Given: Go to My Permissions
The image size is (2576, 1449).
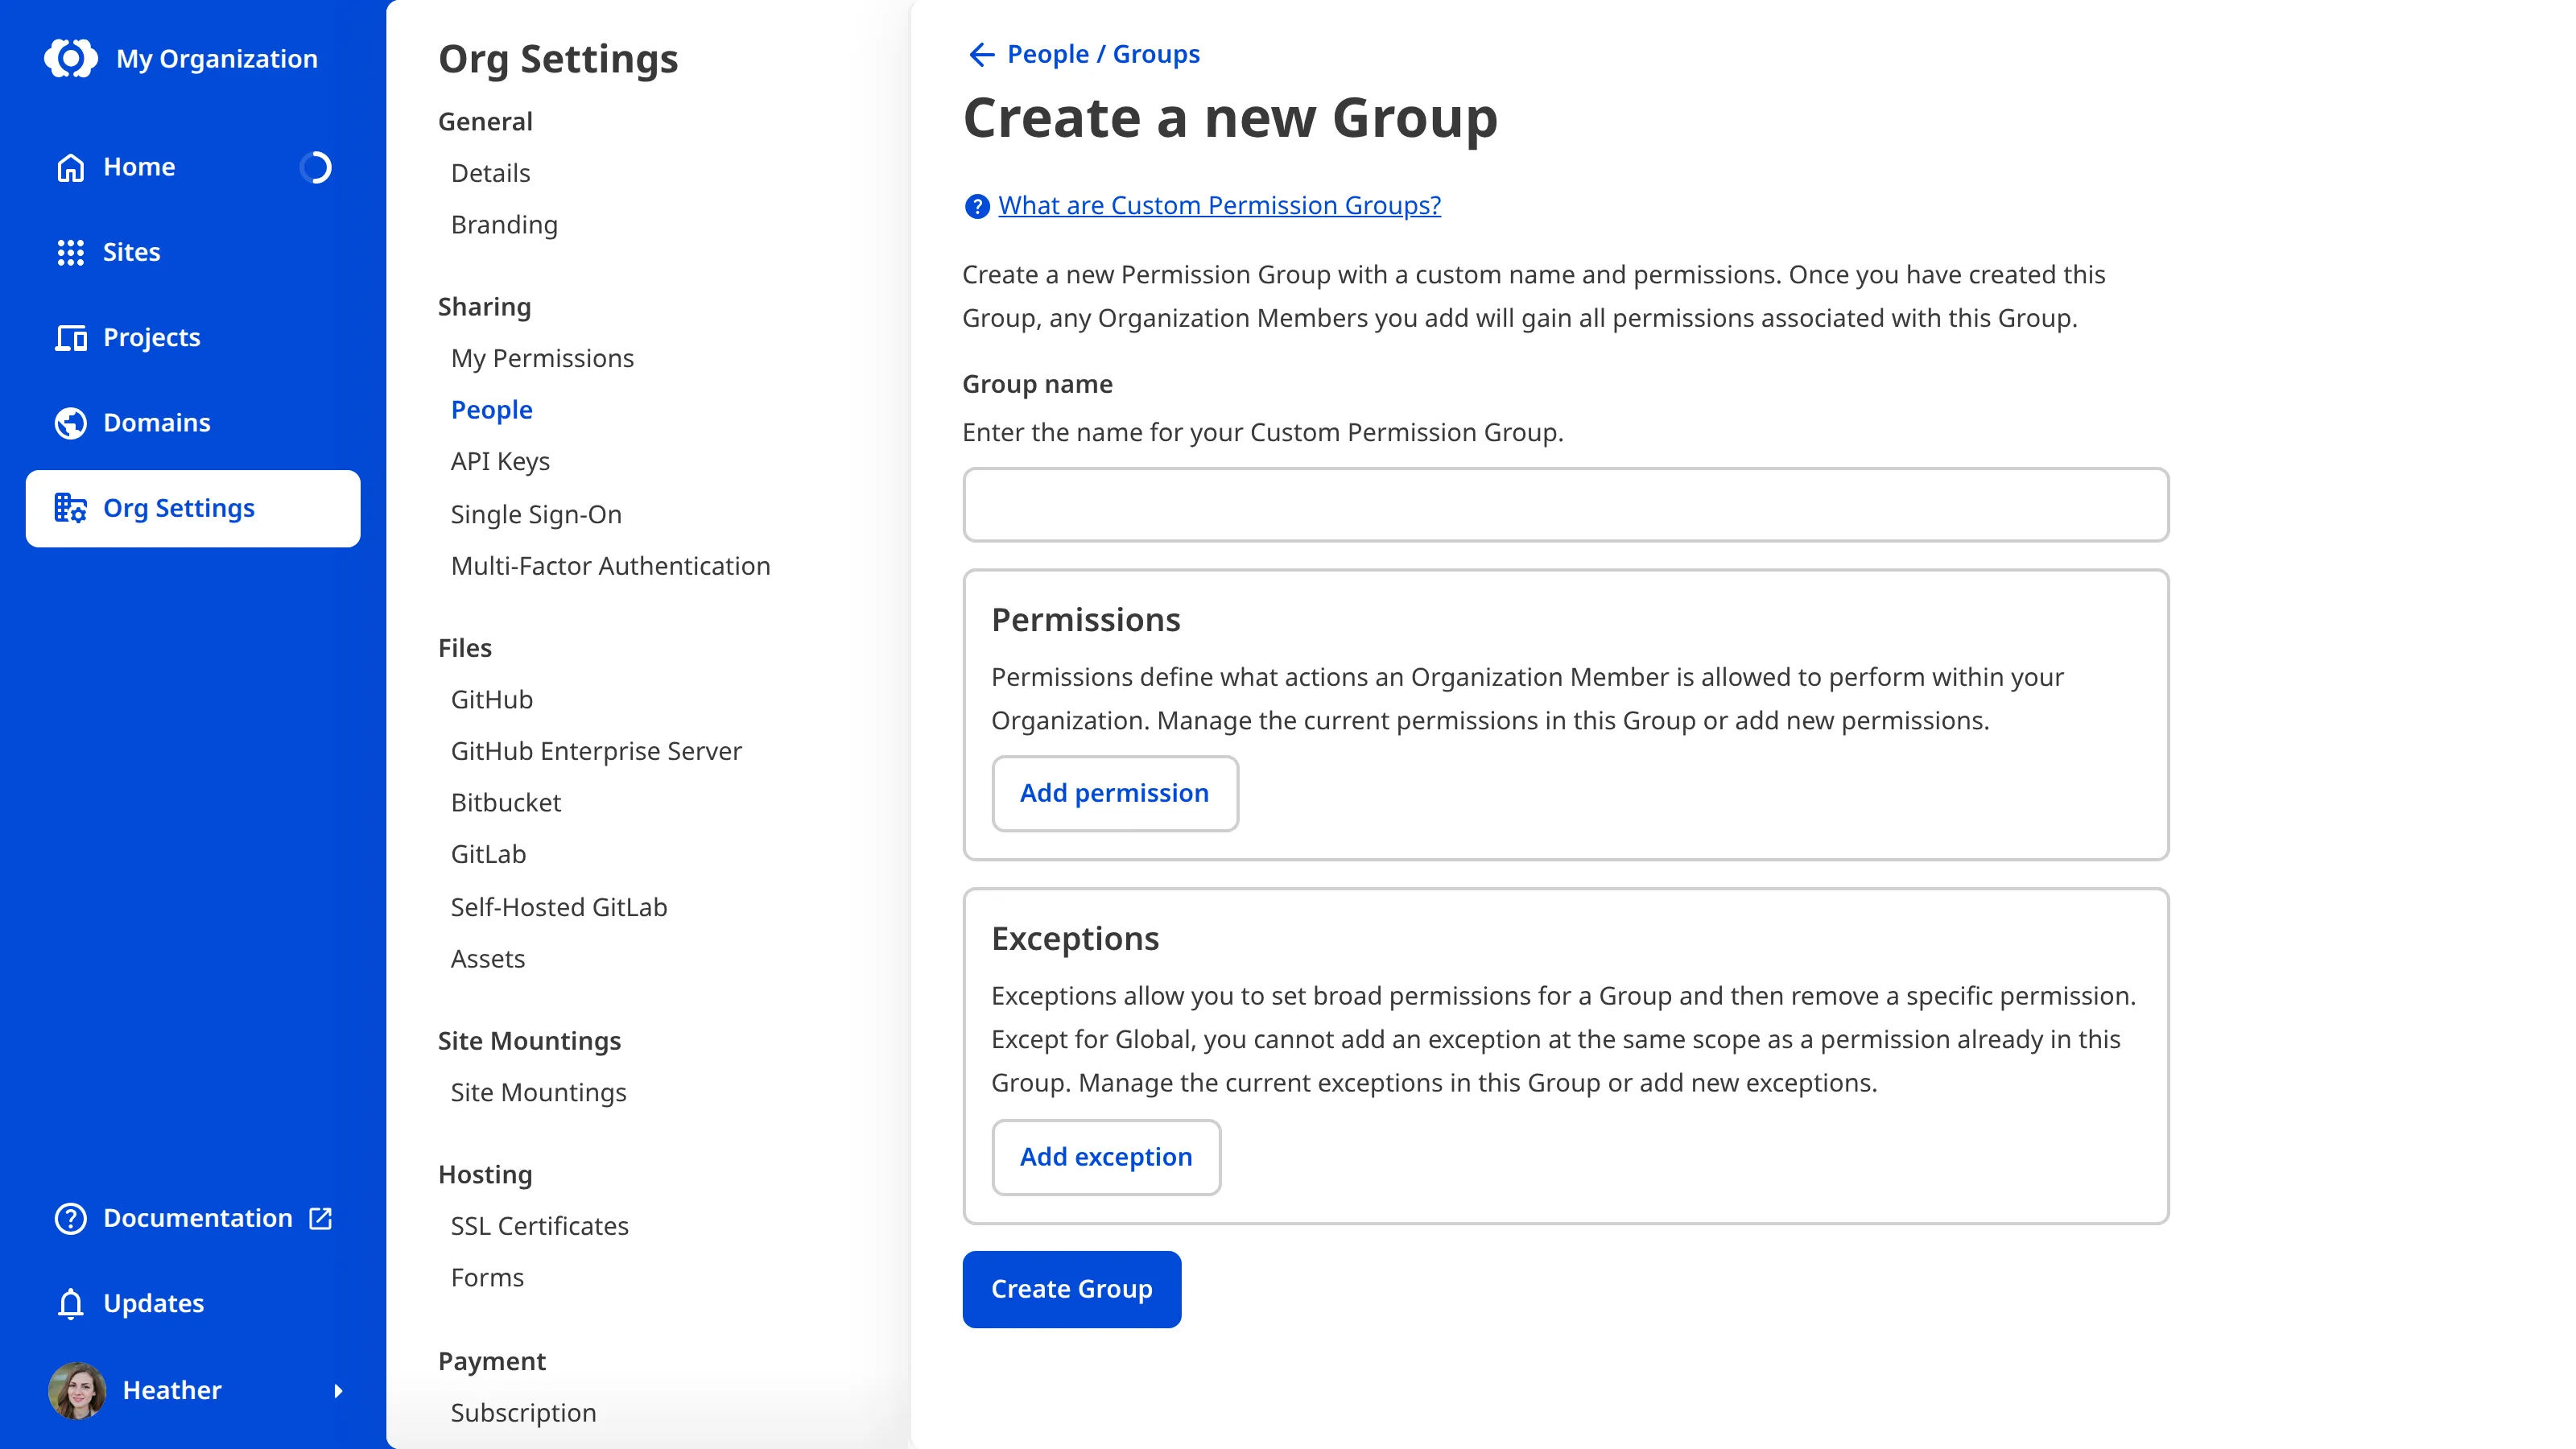Looking at the screenshot, I should click(542, 358).
